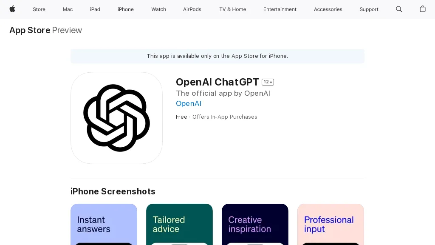Click the OpenAI developer link
435x245 pixels.
pyautogui.click(x=189, y=103)
